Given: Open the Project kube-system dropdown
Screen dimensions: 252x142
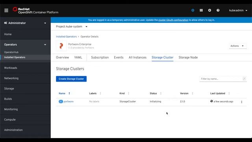Looking at the screenshot, I should 72,26.
